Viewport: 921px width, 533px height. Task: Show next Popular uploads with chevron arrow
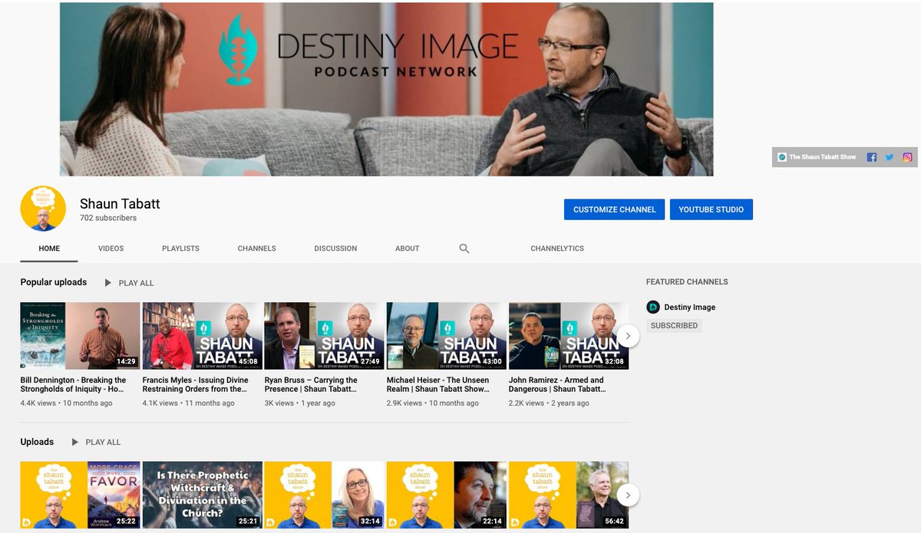[x=628, y=336]
